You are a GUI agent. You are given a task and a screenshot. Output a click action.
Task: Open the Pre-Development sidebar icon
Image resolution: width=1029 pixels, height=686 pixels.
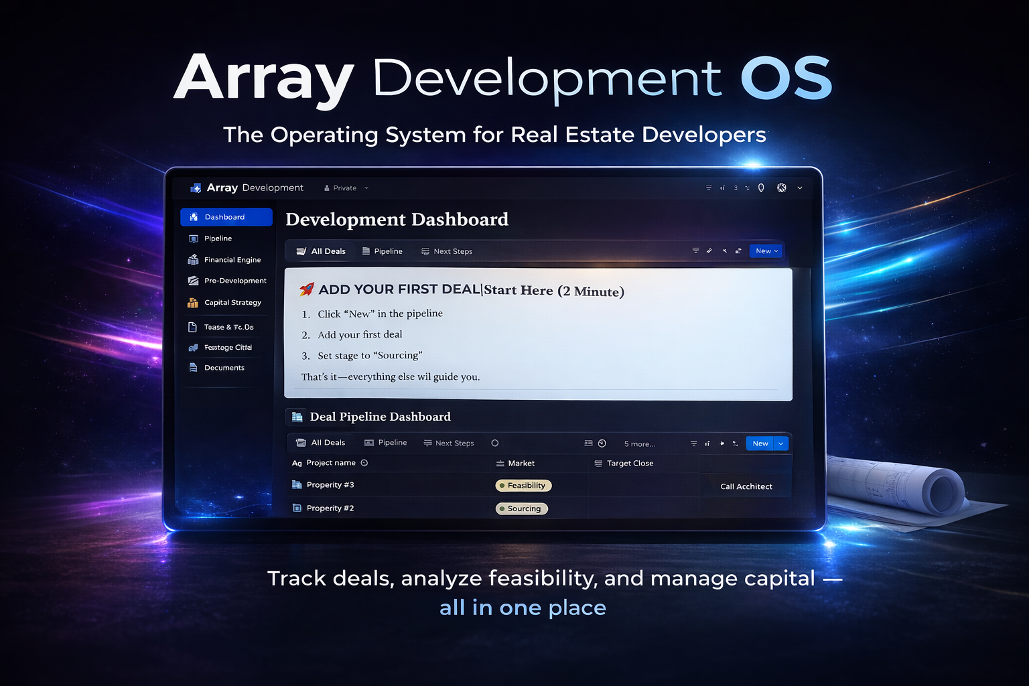[x=194, y=281]
